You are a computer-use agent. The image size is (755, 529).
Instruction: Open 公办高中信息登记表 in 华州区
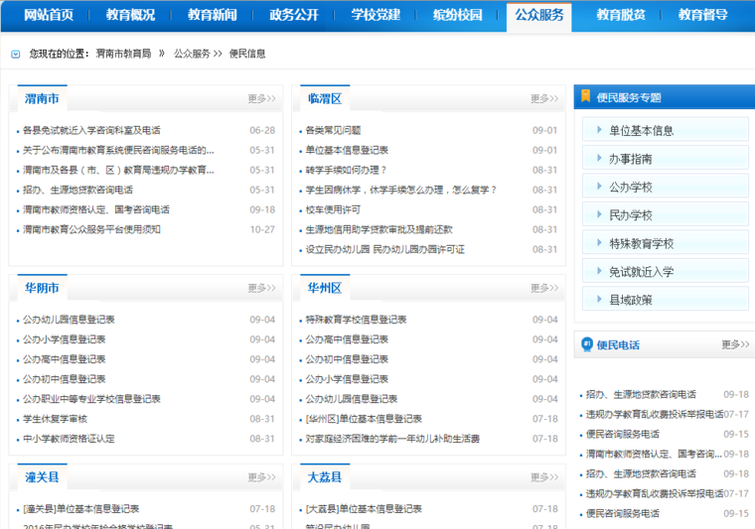coord(347,339)
